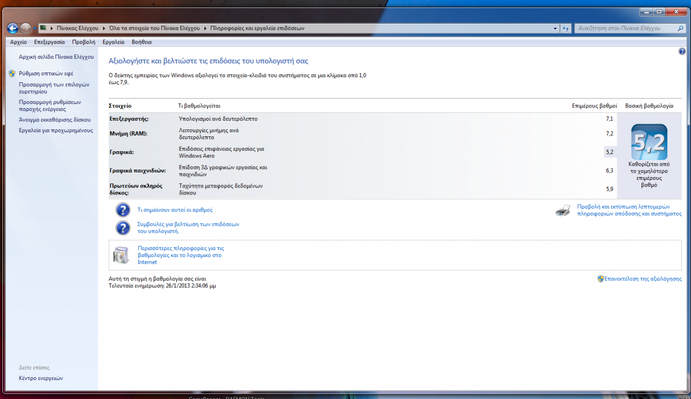Viewport: 691px width, 399px height.
Task: Open Κέντρο ενεργειών link
Action: (x=40, y=378)
